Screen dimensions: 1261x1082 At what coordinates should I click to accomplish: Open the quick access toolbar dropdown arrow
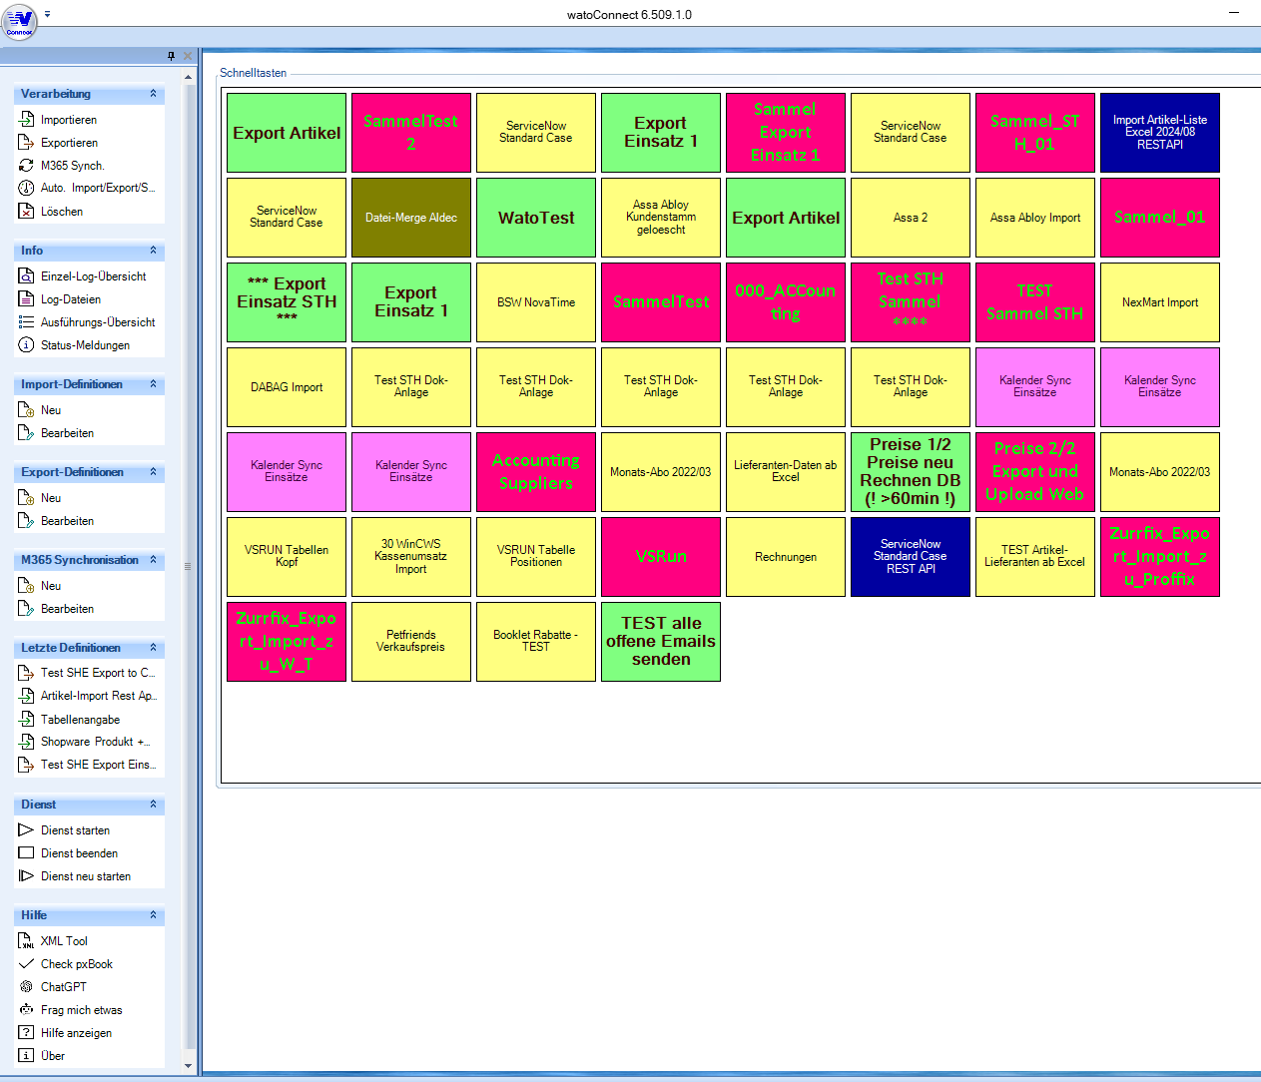coord(47,15)
